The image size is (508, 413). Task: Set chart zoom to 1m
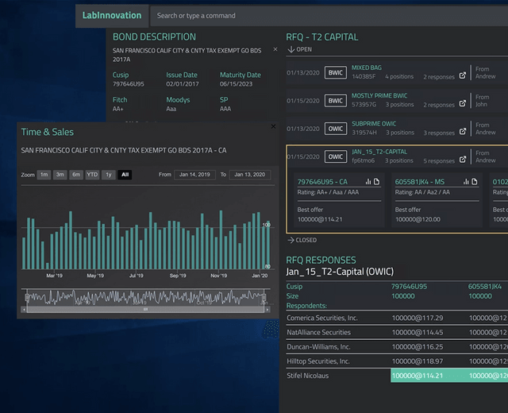pyautogui.click(x=44, y=174)
